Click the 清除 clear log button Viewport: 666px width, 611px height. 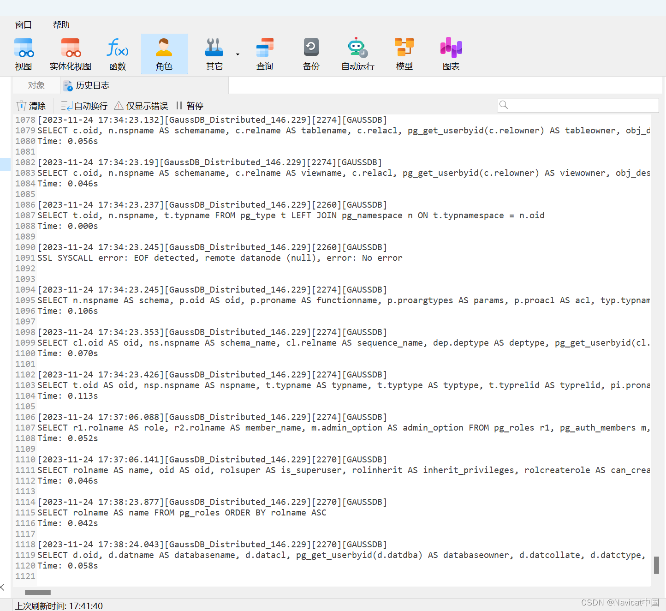point(31,106)
